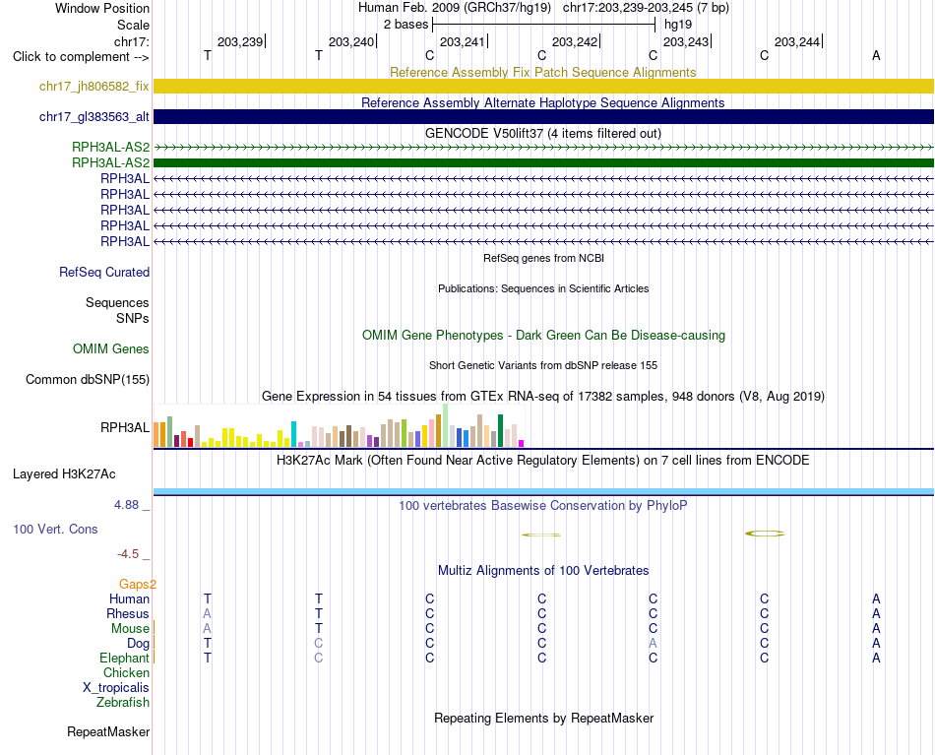Click the RepeatMasker track label
Viewport: 935px width, 755px height.
click(108, 731)
